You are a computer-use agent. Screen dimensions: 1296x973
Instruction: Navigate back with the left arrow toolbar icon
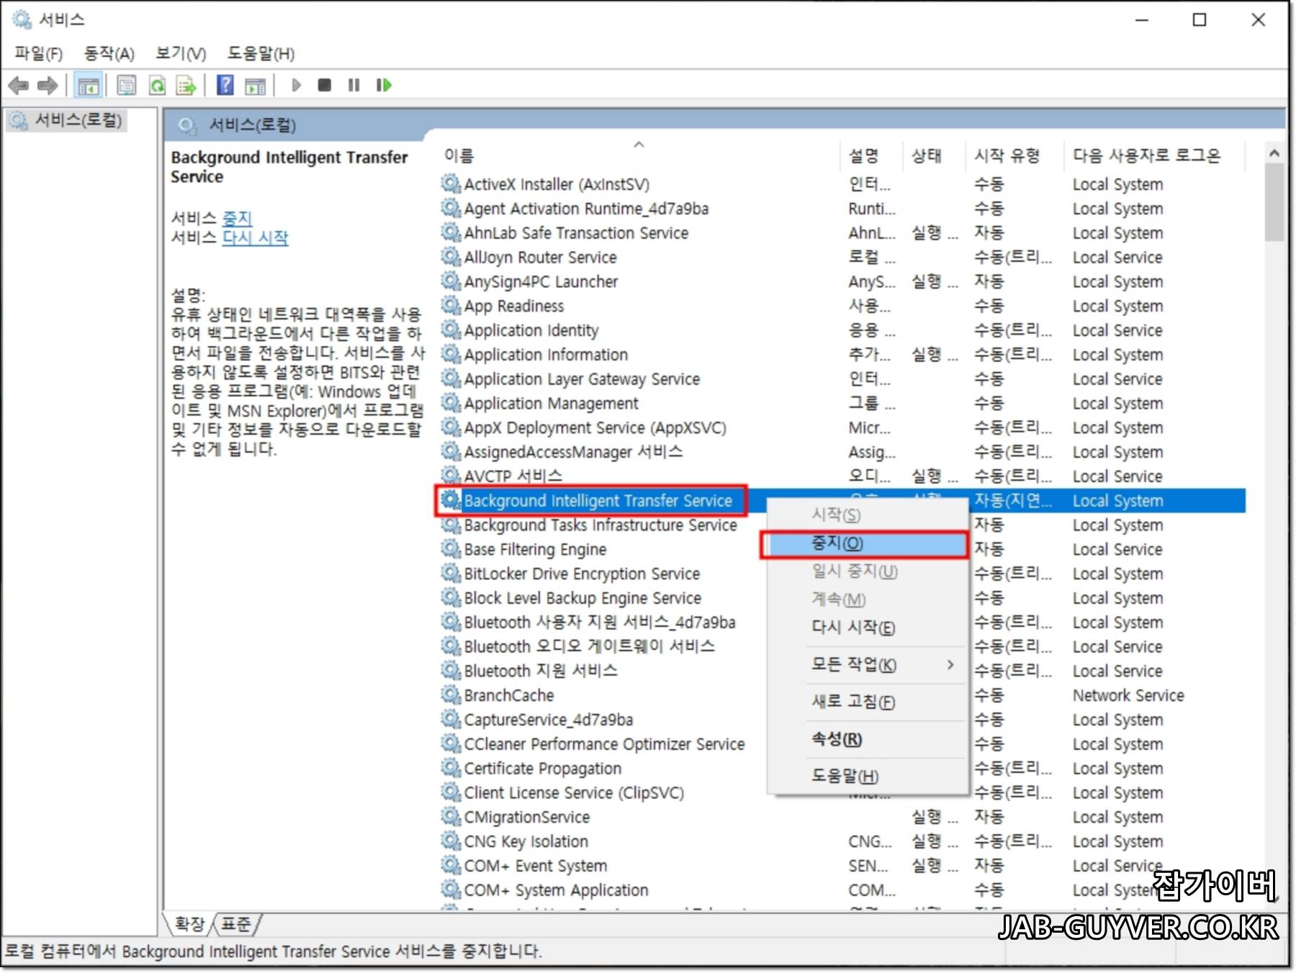20,85
